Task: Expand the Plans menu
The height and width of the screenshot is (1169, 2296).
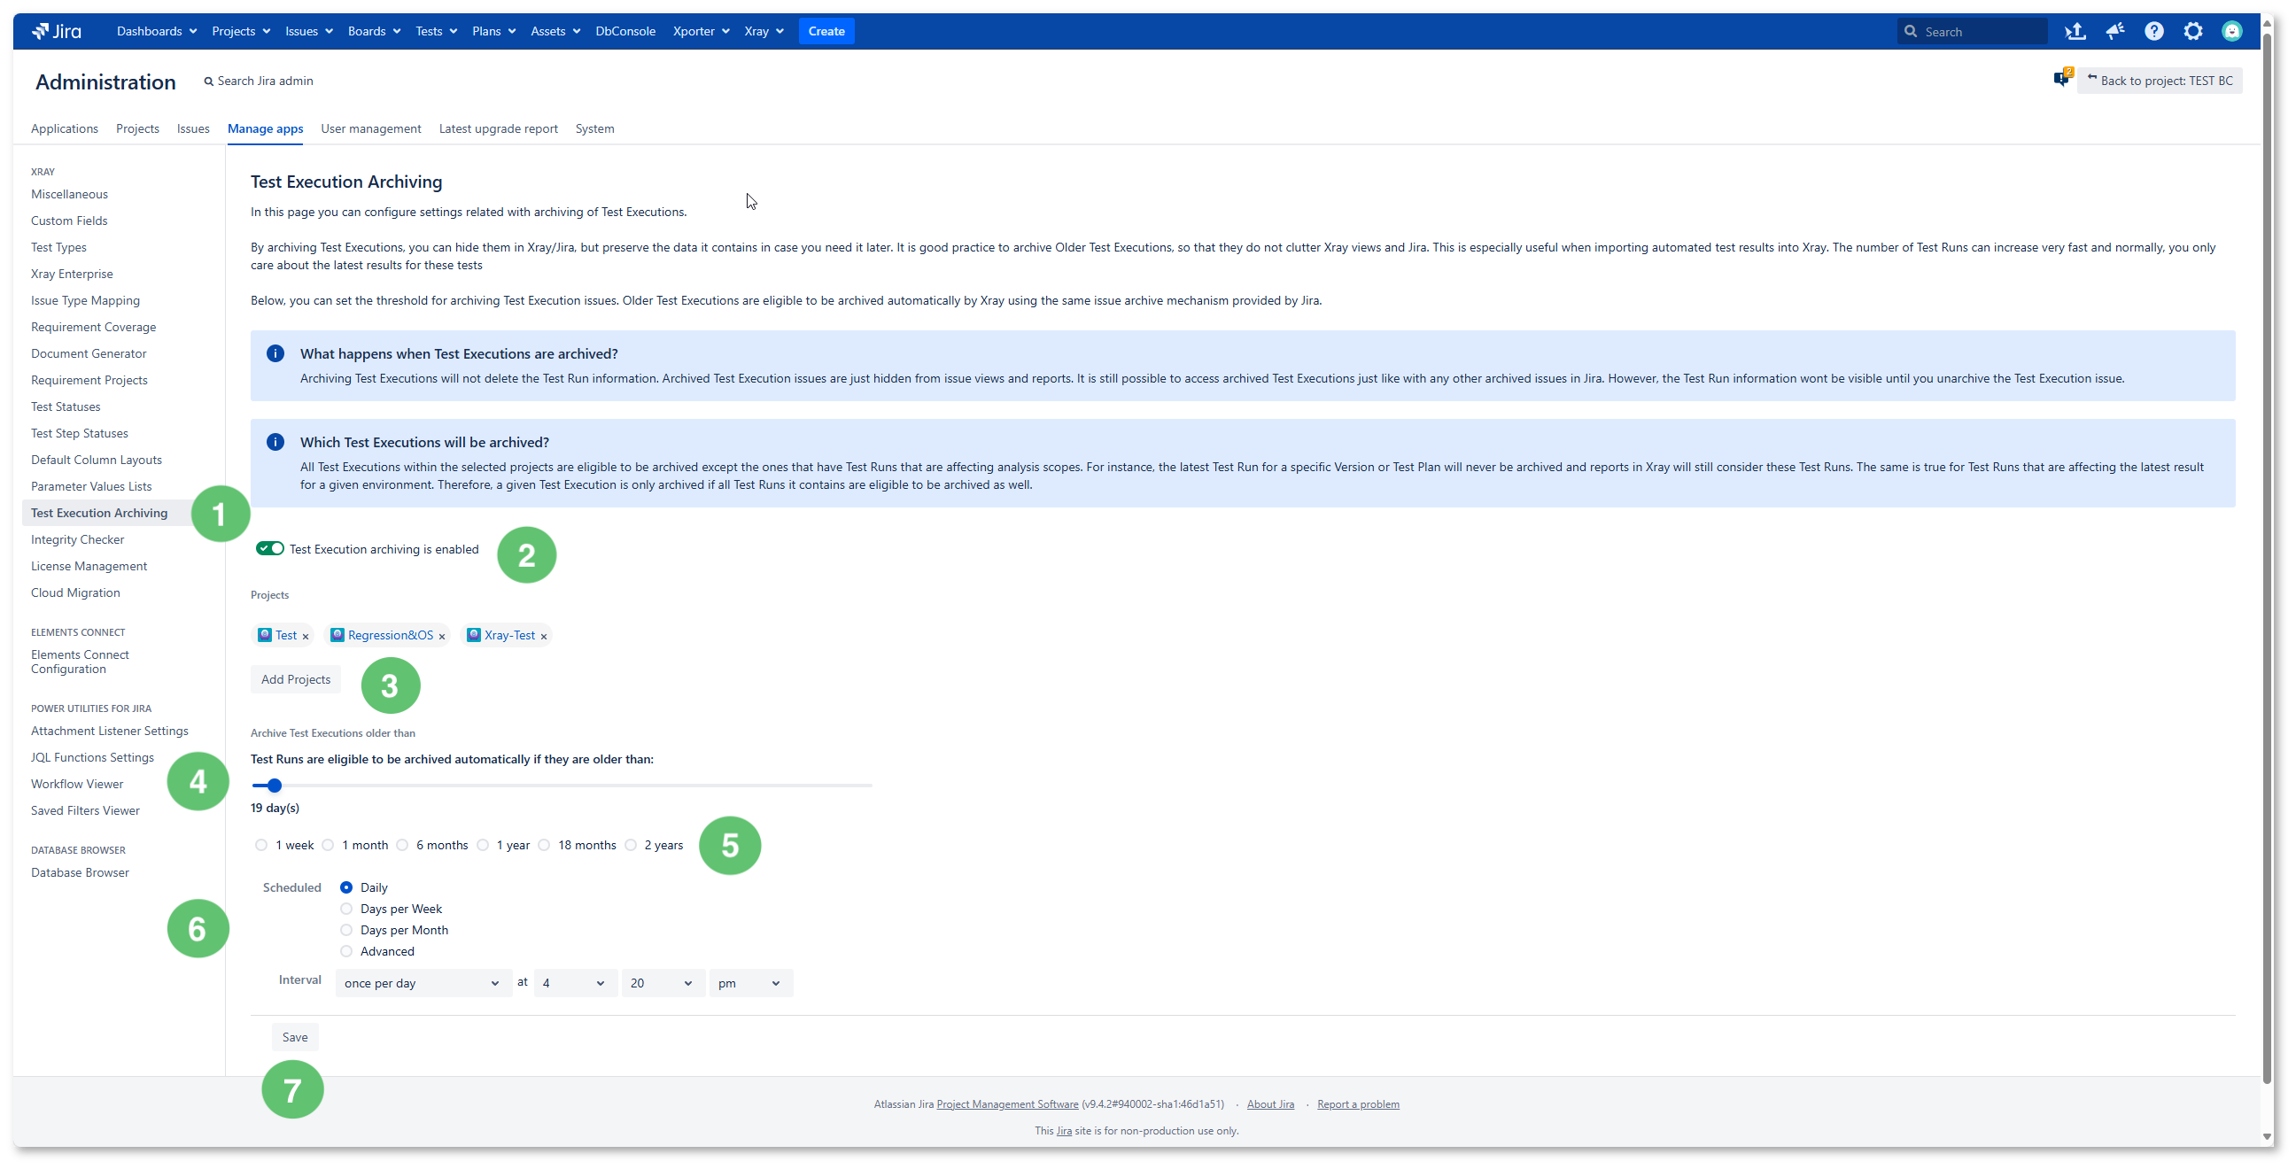Action: [x=493, y=31]
